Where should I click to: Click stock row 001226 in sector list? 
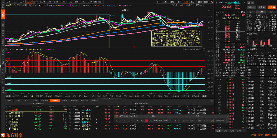[x=141, y=129]
